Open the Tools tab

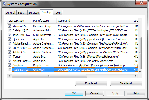pos(58,13)
